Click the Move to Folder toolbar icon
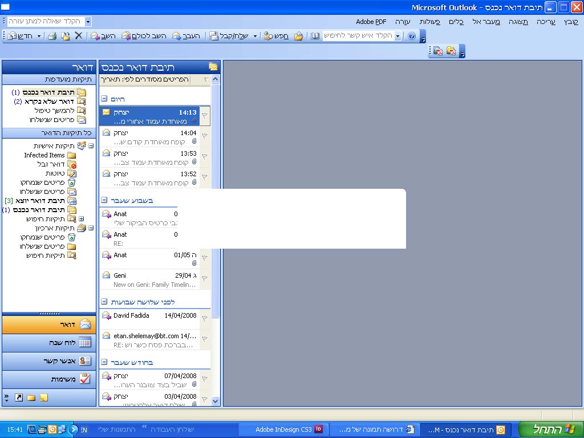Screen dimensions: 584x438 (66, 36)
